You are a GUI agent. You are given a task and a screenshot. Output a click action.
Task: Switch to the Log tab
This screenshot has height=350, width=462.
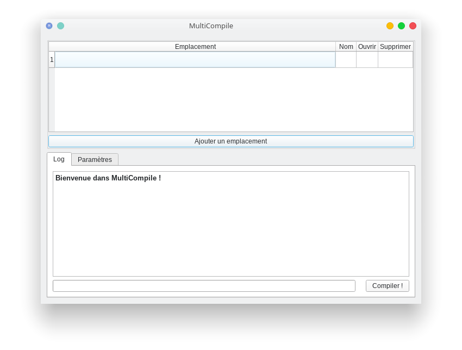pos(59,159)
